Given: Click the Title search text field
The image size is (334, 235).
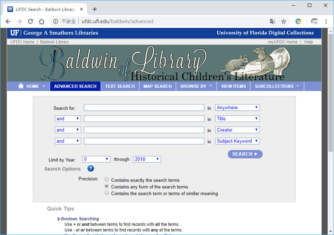Looking at the screenshot, I should point(144,118).
